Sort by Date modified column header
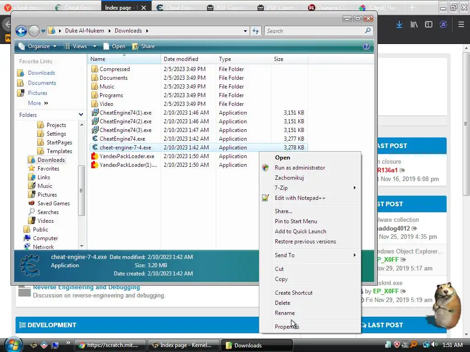Viewport: 470px width, 352px height. [188, 59]
